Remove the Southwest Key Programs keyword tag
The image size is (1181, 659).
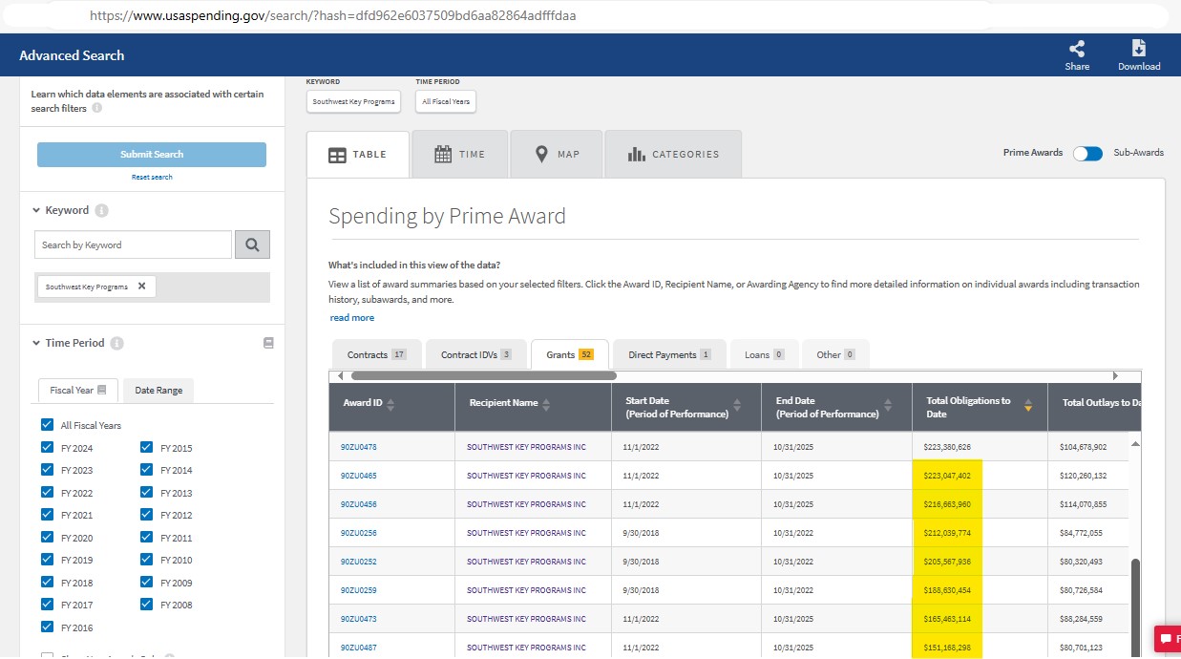[141, 287]
